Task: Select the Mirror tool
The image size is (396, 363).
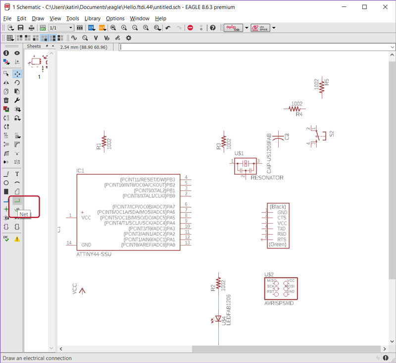Action: 6,82
